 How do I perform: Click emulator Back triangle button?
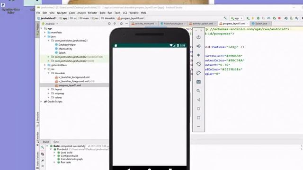click(x=198, y=100)
